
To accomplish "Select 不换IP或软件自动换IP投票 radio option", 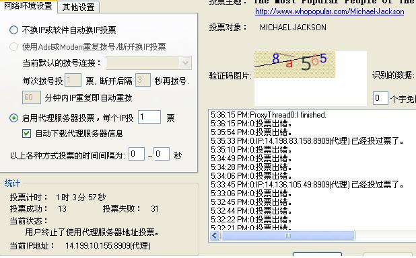I will [x=13, y=30].
